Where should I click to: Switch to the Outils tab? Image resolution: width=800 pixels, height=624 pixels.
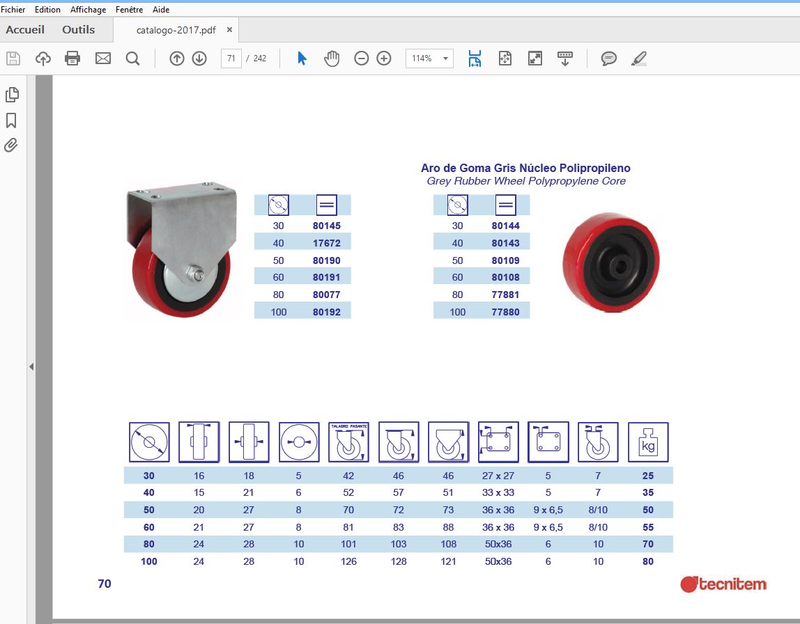point(79,29)
